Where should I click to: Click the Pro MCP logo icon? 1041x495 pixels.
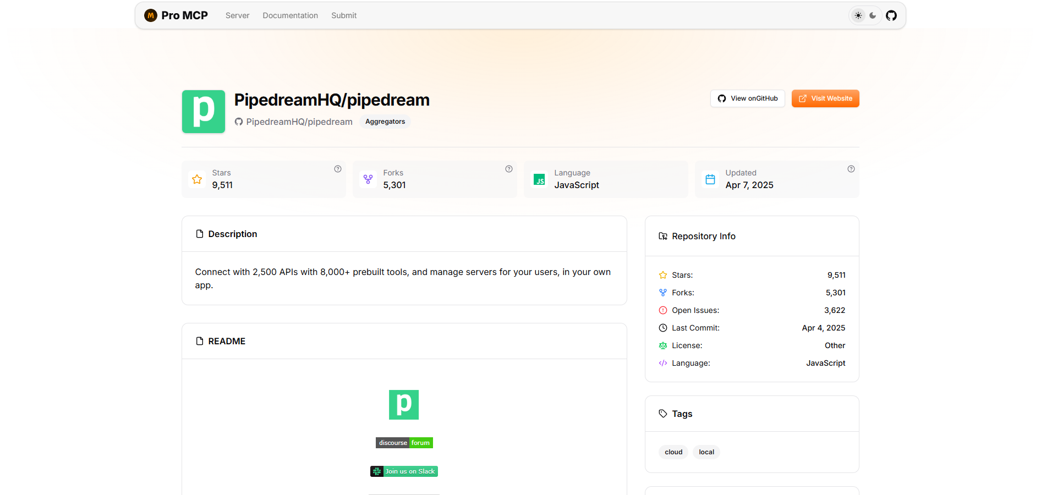(150, 15)
